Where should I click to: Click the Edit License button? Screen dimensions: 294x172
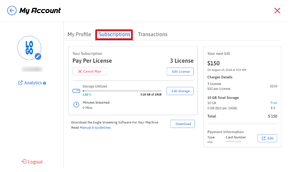180,72
